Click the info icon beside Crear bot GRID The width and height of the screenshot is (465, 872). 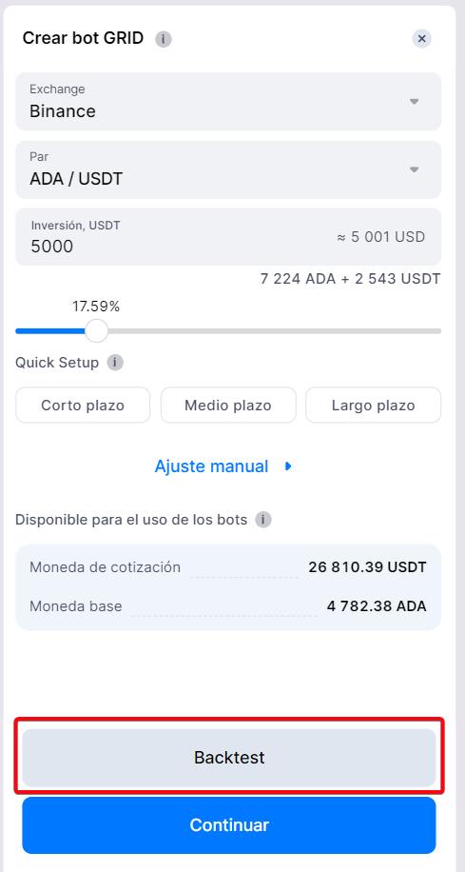coord(164,39)
